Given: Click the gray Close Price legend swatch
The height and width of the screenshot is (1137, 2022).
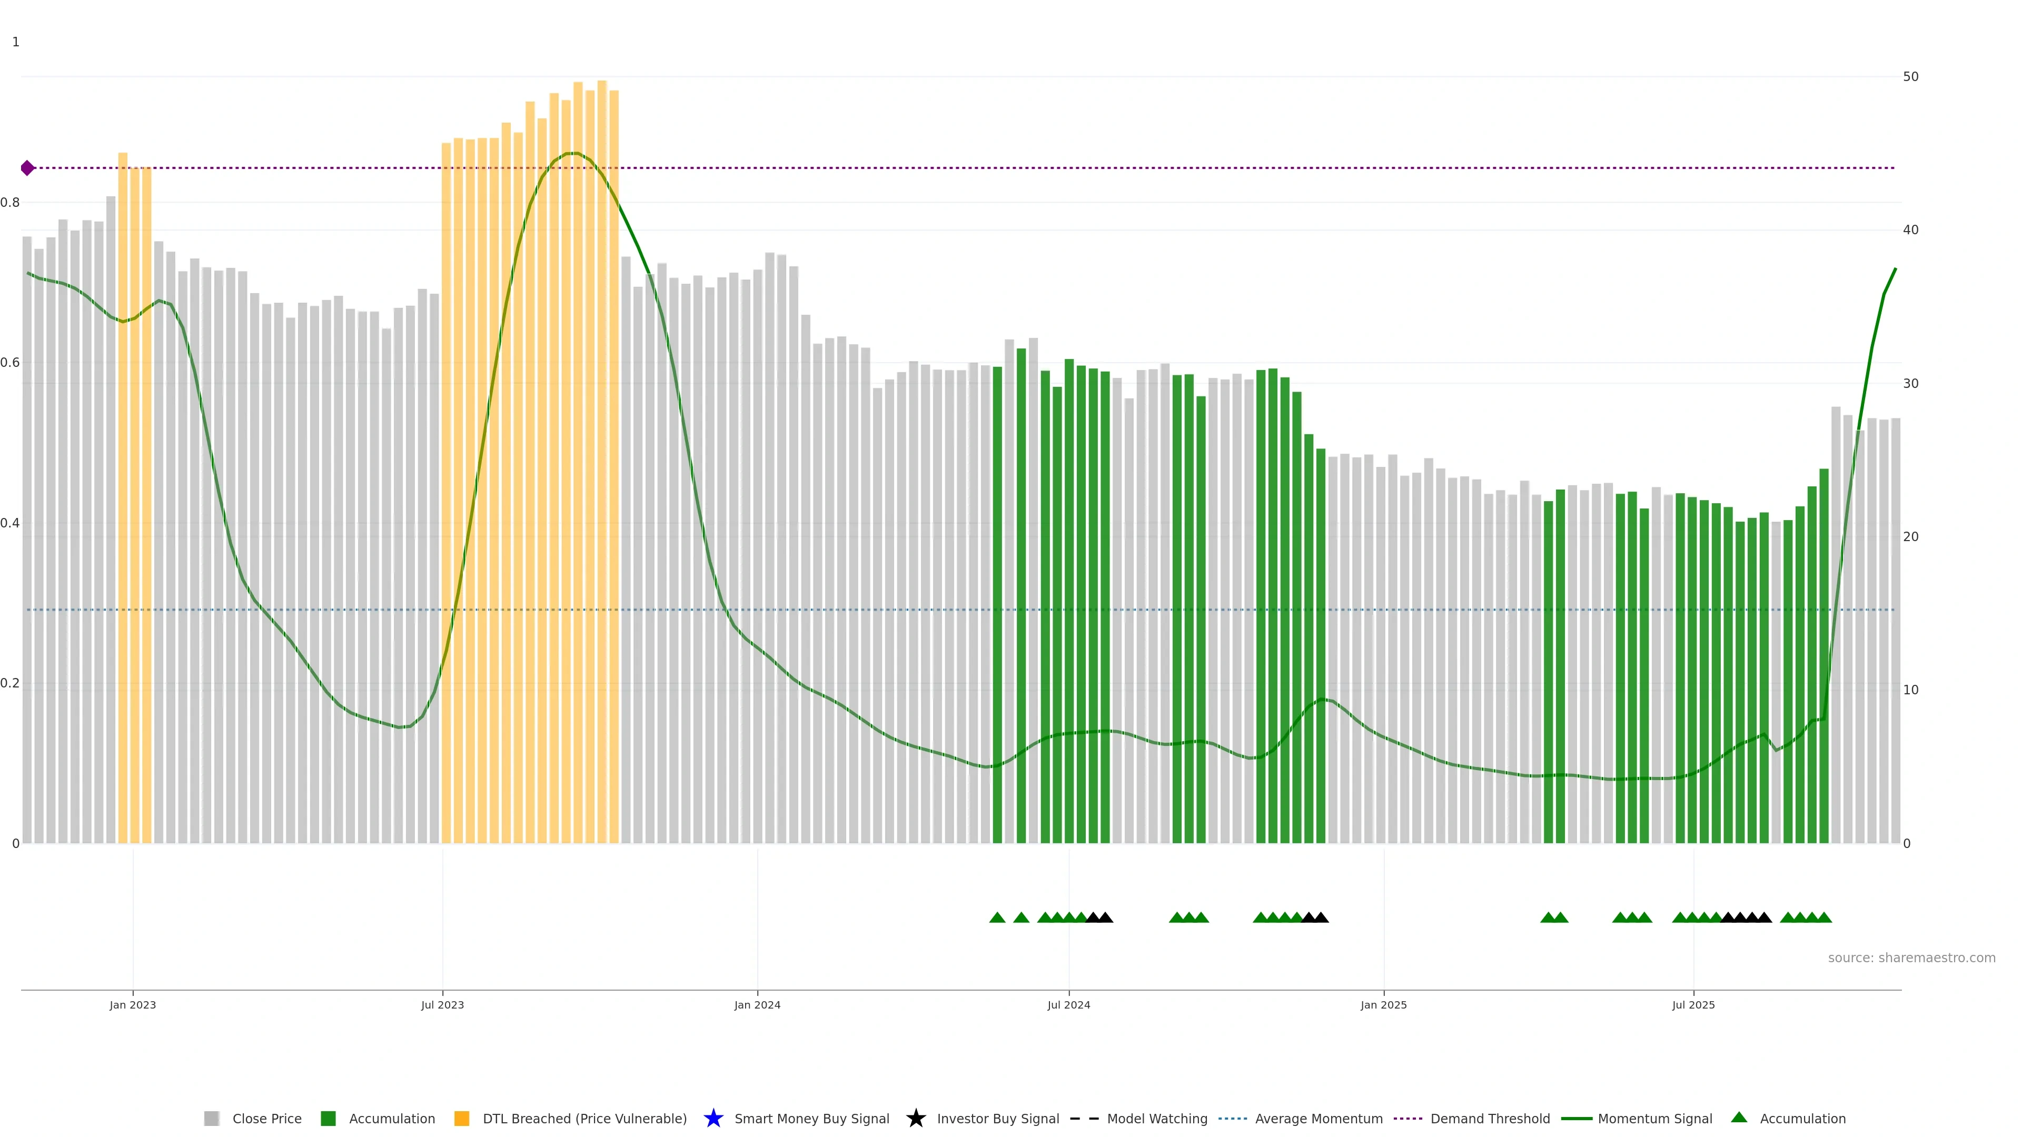Looking at the screenshot, I should point(211,1118).
